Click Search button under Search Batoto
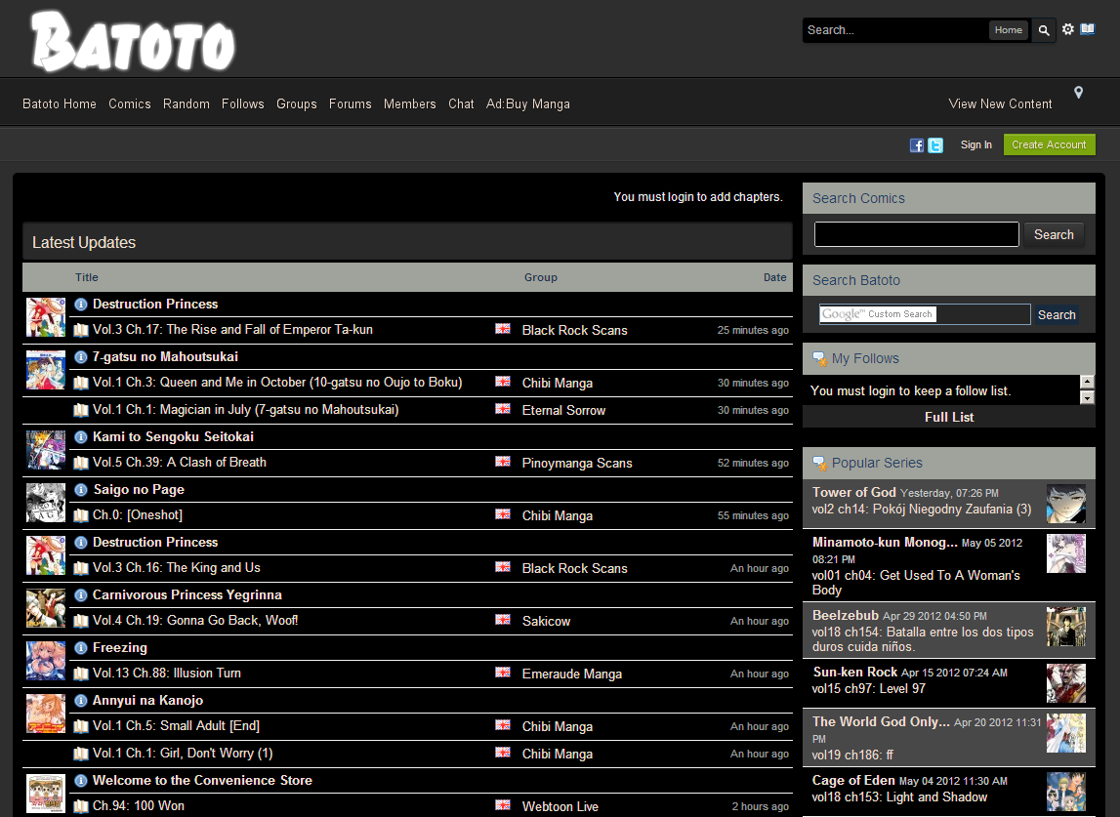The width and height of the screenshot is (1120, 817). coord(1057,315)
